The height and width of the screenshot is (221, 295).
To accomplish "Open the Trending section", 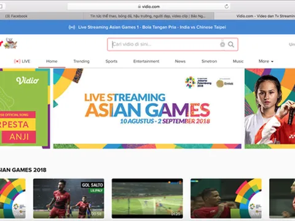I will pyautogui.click(x=81, y=61).
